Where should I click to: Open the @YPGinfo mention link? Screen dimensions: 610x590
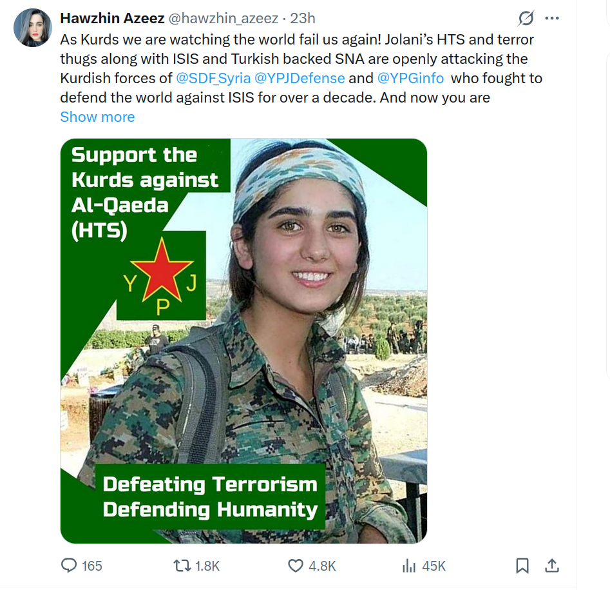pos(410,78)
